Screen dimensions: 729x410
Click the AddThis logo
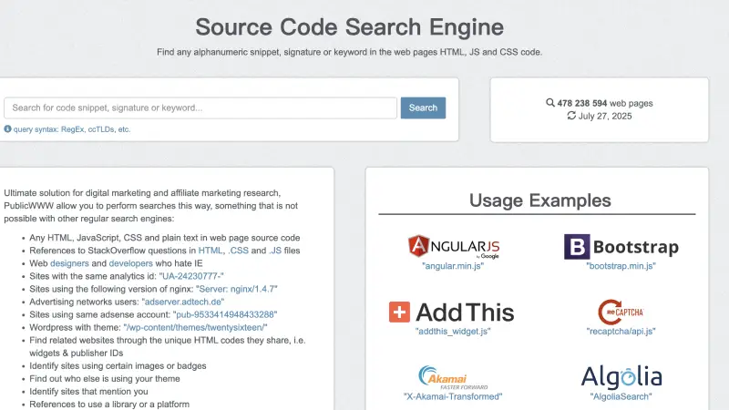tap(451, 313)
